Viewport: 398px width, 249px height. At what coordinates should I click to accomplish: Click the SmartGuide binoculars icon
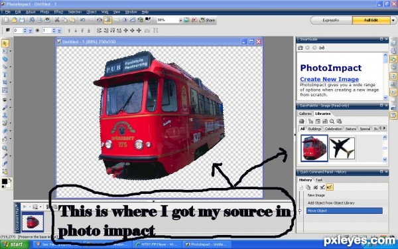322,48
